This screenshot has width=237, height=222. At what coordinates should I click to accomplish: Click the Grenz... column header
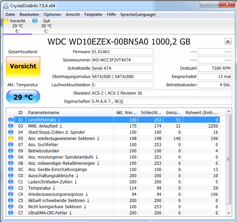click(173, 113)
